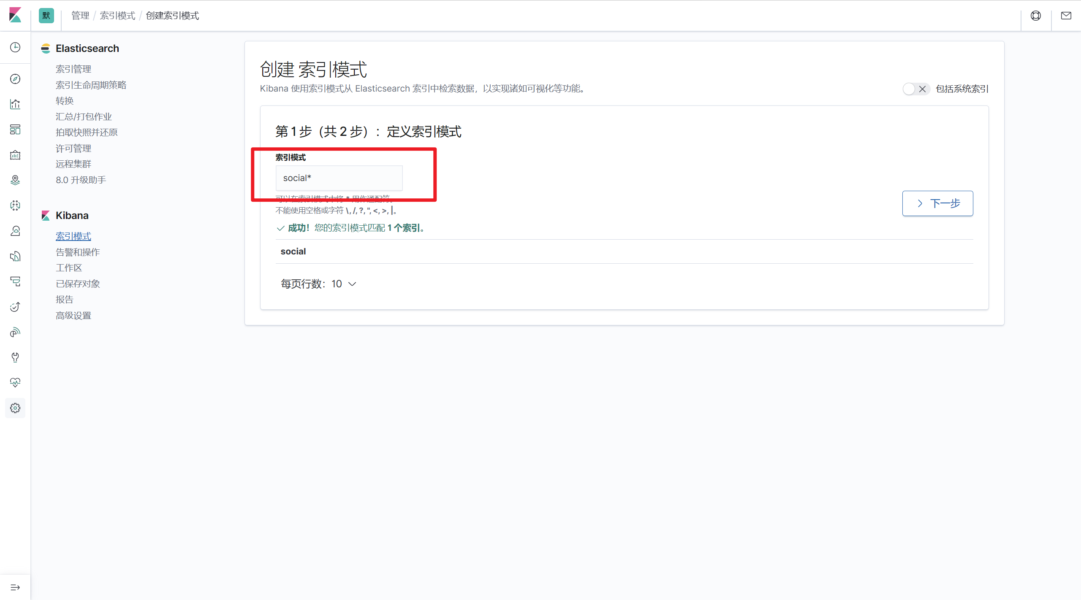Click the social* index pattern field
This screenshot has height=600, width=1081.
[x=339, y=178]
